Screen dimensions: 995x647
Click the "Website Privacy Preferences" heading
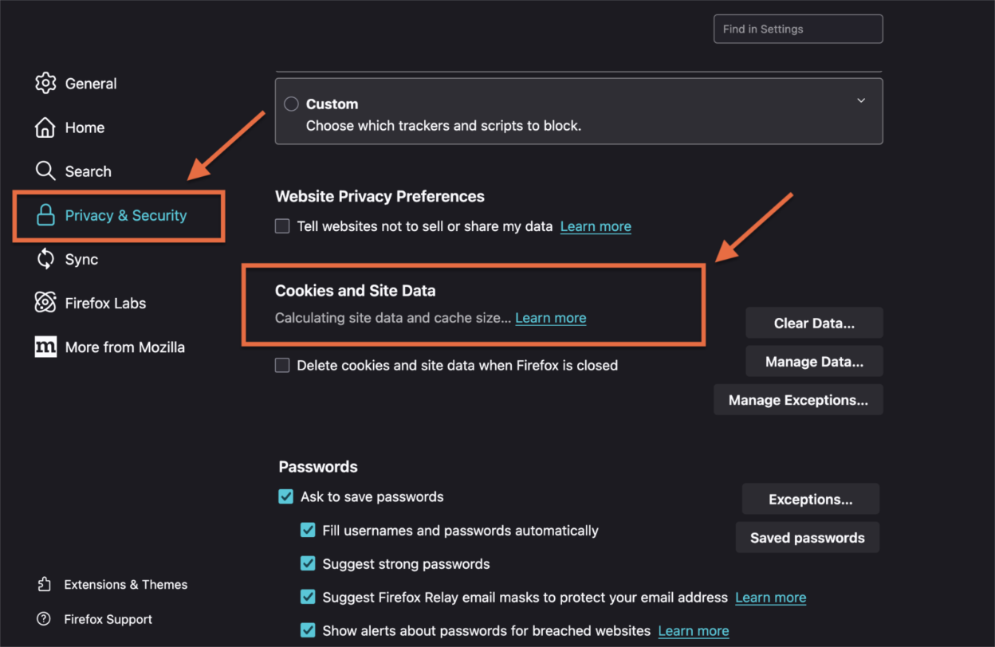[380, 196]
